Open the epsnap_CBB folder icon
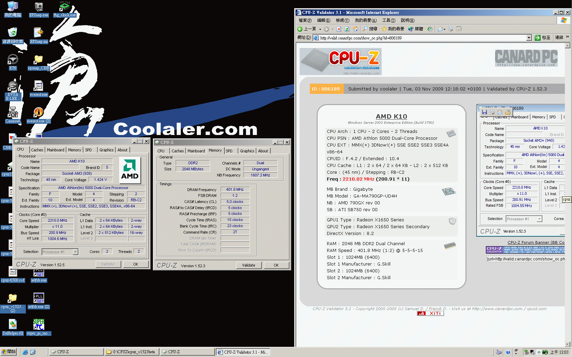This screenshot has height=357, width=572. pos(38,62)
